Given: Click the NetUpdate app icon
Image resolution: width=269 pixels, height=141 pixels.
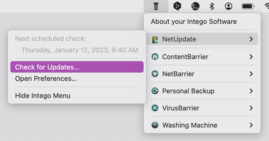Looking at the screenshot, I should tap(155, 39).
